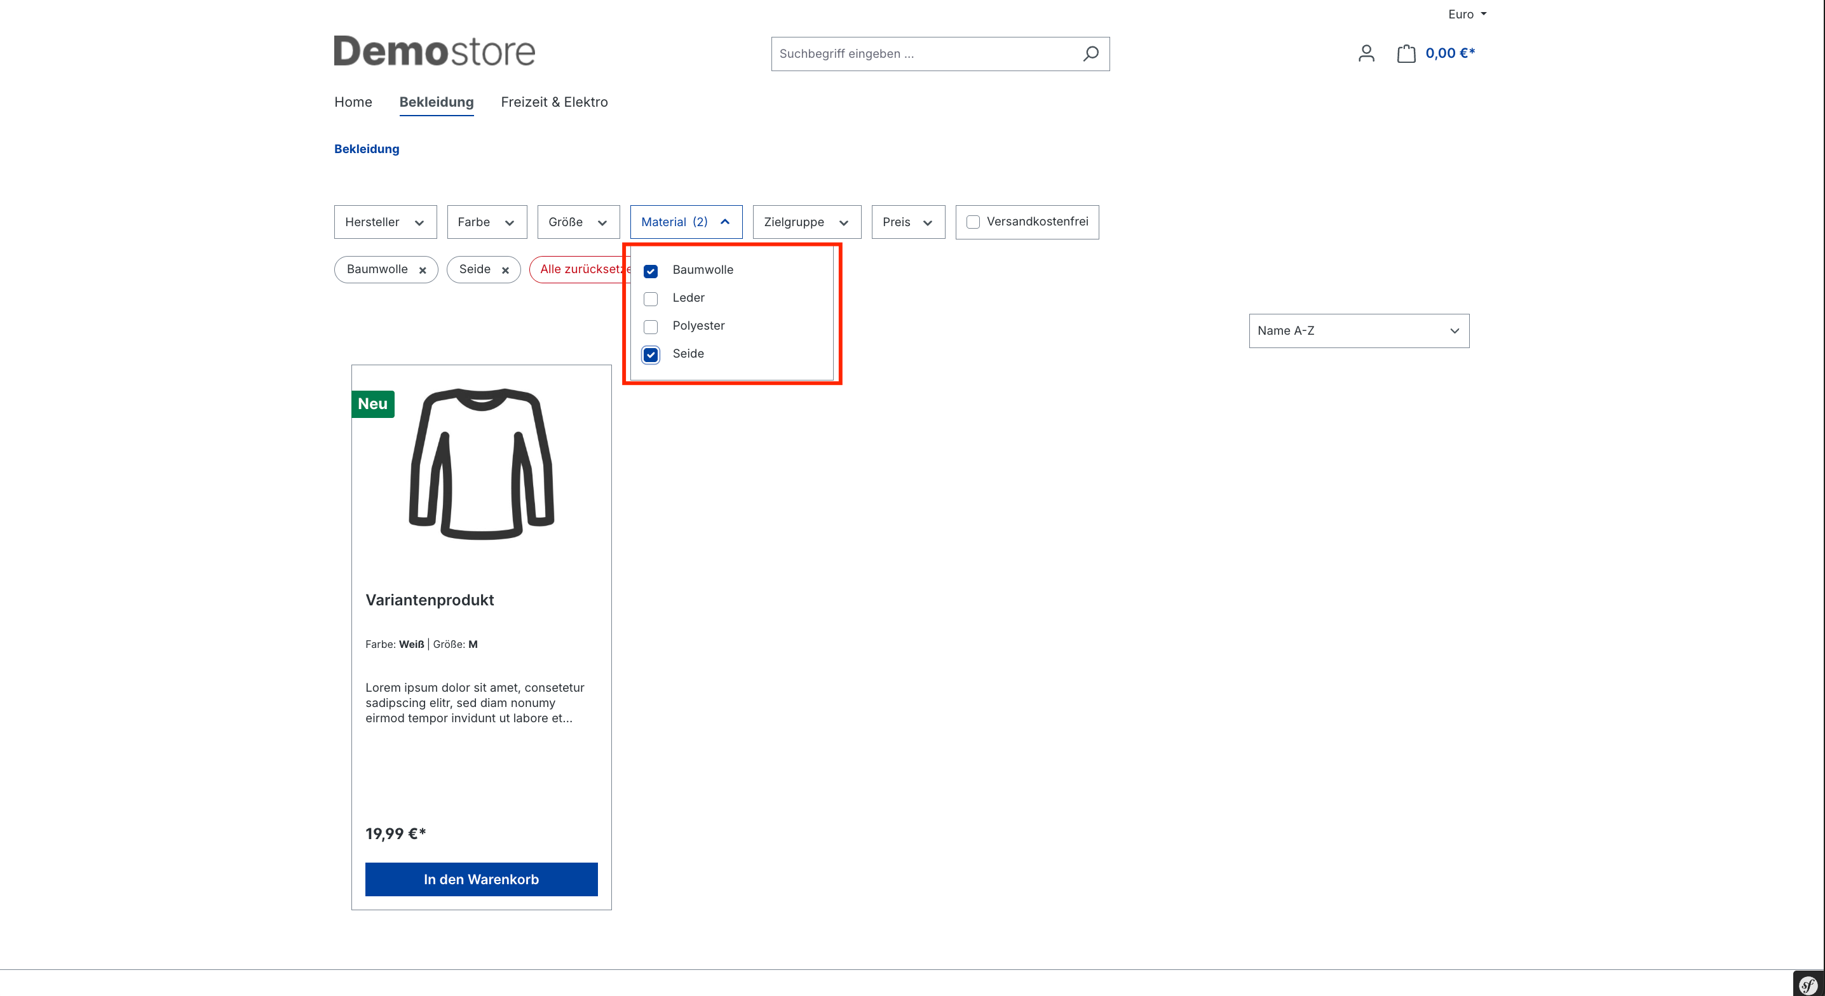Select the Polyester option label
The width and height of the screenshot is (1825, 996).
[698, 326]
